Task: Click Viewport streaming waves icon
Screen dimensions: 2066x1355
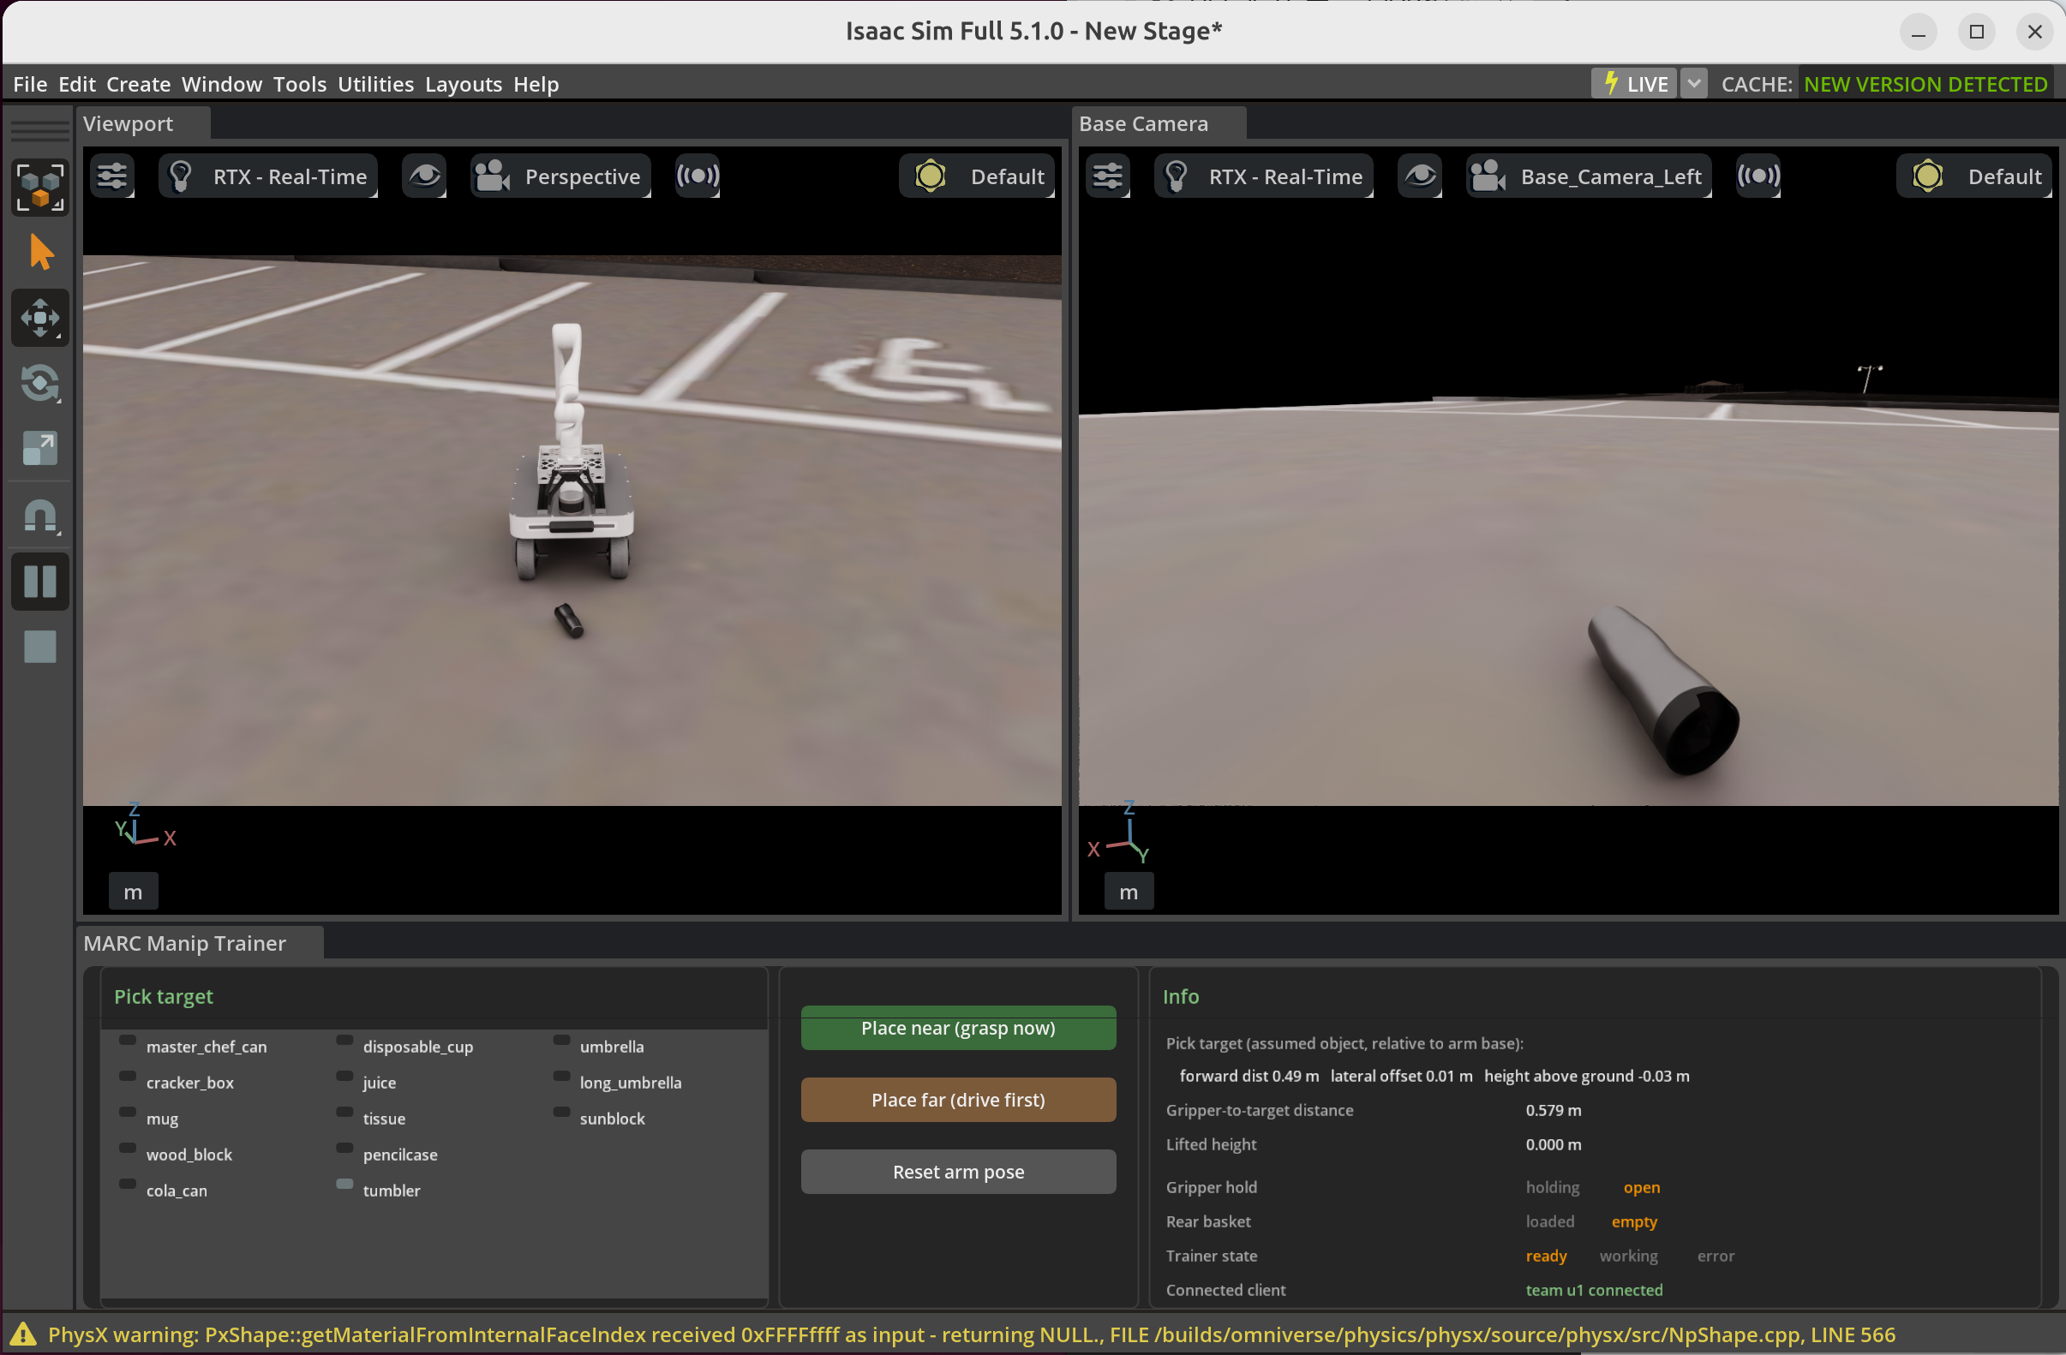Action: [x=698, y=176]
